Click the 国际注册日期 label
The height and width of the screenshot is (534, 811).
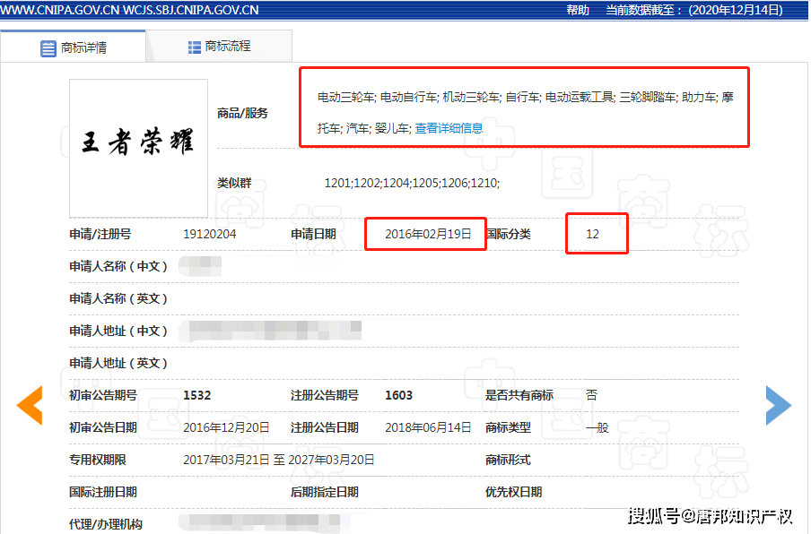103,492
